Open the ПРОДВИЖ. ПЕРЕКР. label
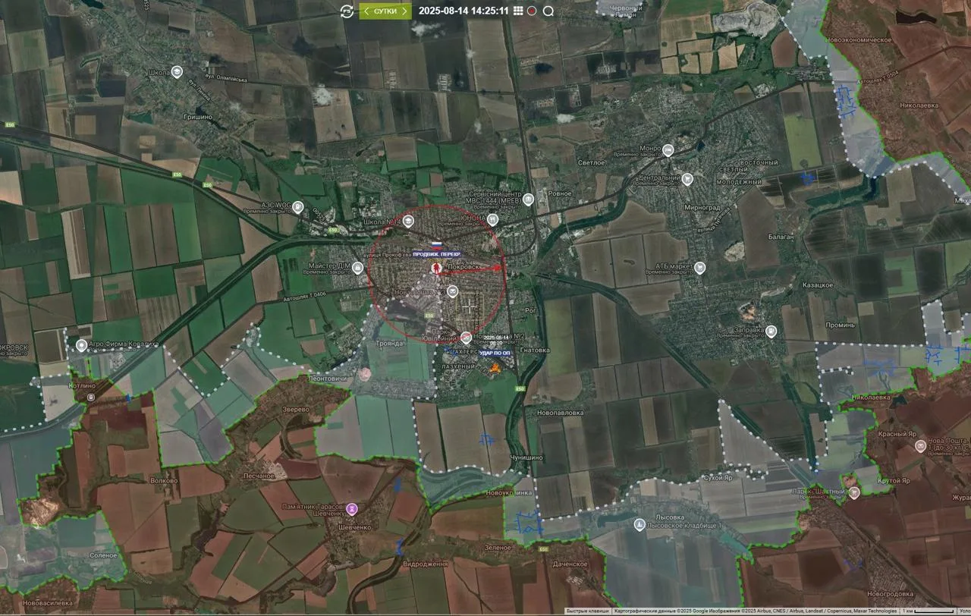This screenshot has height=616, width=971. [436, 253]
